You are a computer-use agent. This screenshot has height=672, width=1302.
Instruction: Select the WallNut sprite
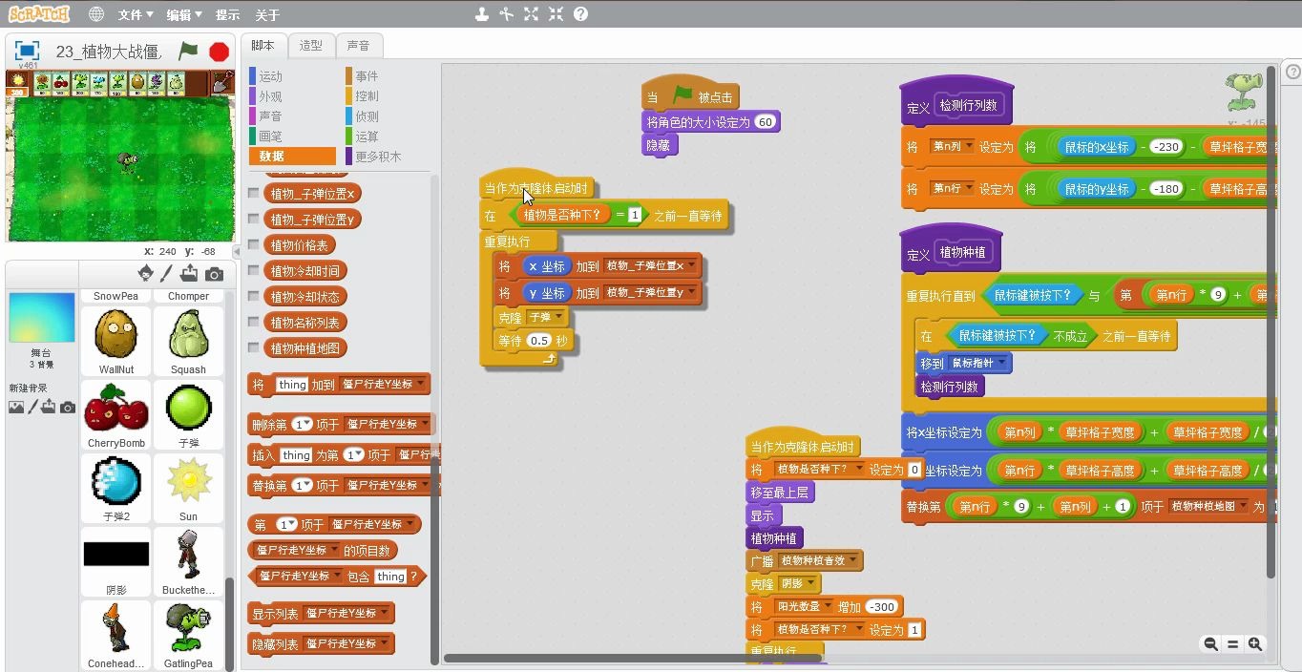pyautogui.click(x=116, y=341)
